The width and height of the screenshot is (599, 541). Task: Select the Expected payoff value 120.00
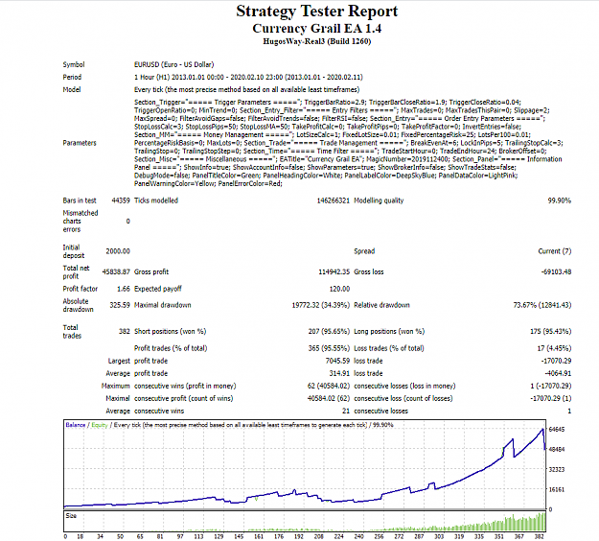(x=339, y=289)
